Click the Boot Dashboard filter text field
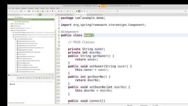Image resolution: width=188 pixels, height=106 pixels. 31,81
